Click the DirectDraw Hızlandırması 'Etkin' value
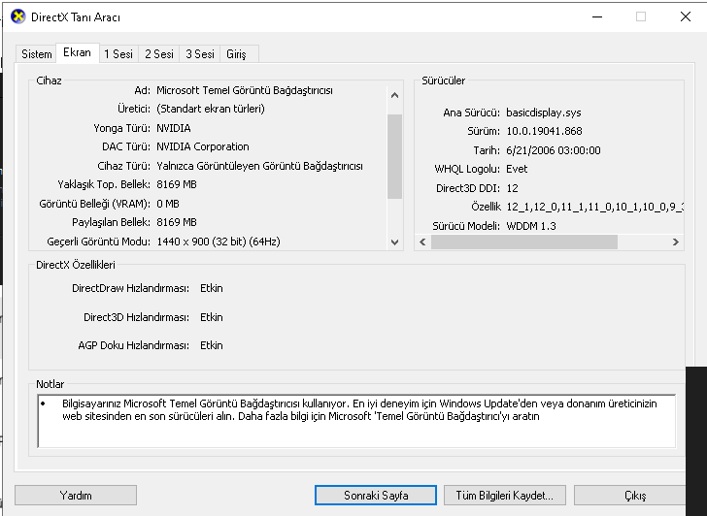The image size is (707, 516). click(x=212, y=288)
